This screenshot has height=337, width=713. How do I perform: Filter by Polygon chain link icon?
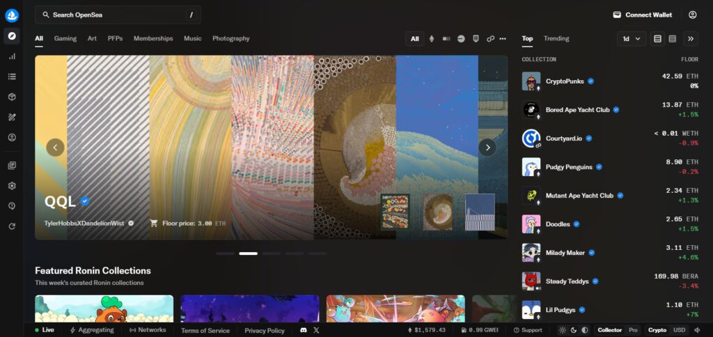pyautogui.click(x=490, y=39)
